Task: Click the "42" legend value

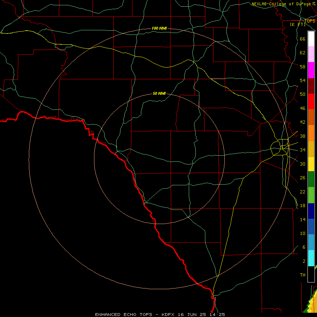Action: 303,122
